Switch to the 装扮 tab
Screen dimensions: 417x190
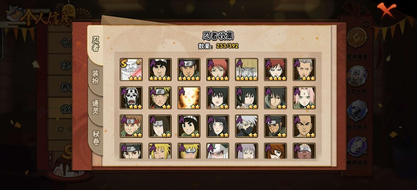[x=95, y=78]
